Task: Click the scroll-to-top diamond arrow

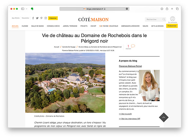Action: pos(164,117)
